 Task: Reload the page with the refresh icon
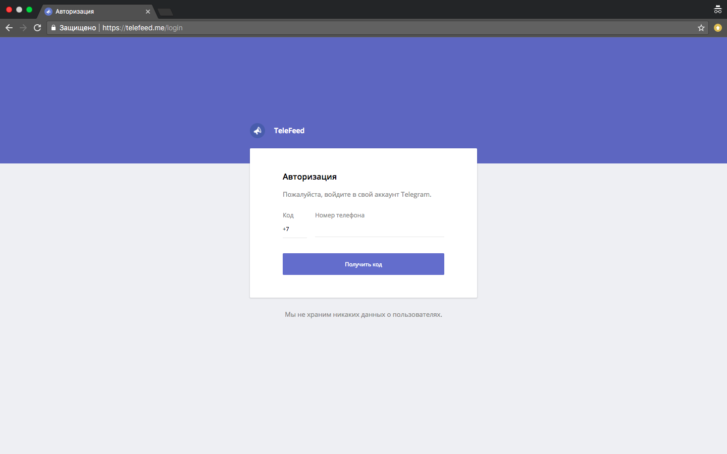37,28
